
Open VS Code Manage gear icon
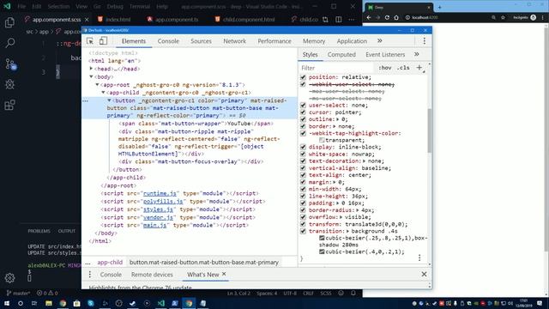9,278
